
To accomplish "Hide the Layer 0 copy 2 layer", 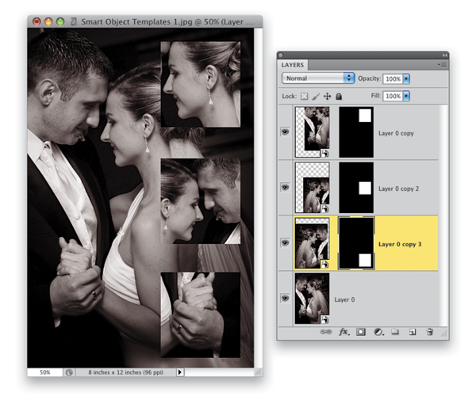I will [285, 188].
